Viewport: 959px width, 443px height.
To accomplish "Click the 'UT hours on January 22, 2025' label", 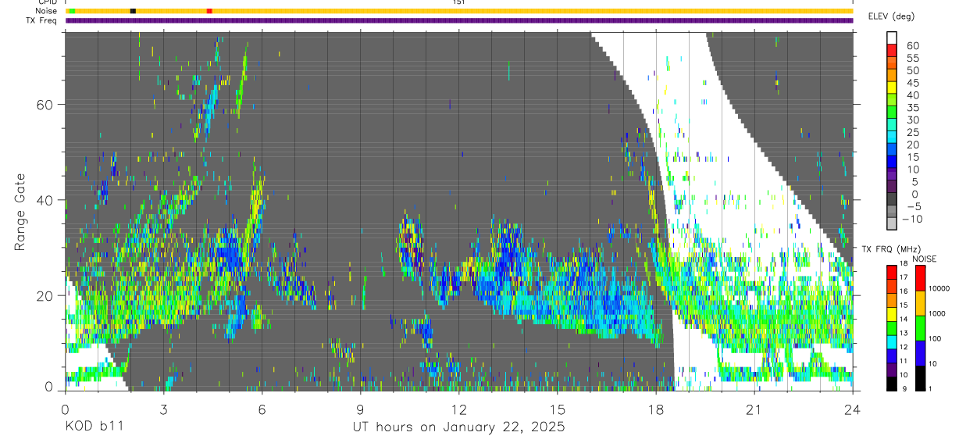I will coord(458,427).
